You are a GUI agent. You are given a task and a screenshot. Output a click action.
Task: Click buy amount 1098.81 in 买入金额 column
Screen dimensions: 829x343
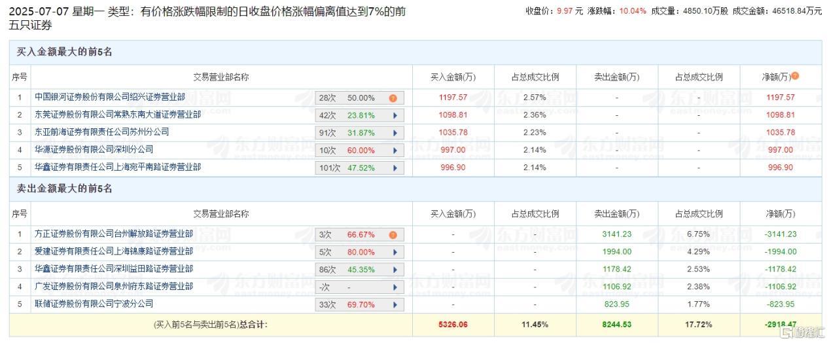pos(453,115)
